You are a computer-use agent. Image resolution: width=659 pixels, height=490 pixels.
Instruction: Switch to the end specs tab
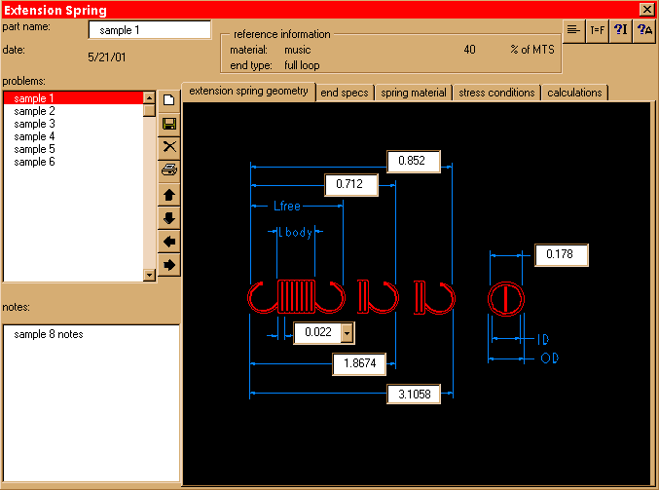pos(345,93)
